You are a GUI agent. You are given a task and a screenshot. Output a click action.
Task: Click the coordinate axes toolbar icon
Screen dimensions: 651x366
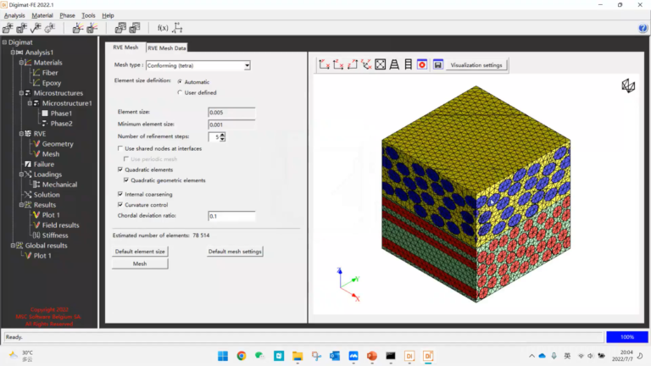(x=178, y=28)
